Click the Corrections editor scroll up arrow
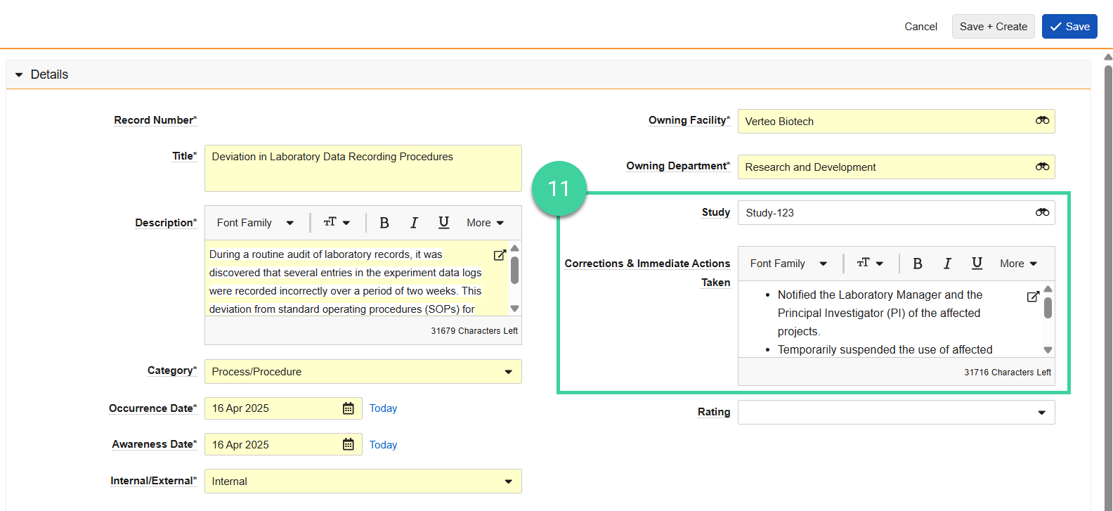 click(1048, 289)
